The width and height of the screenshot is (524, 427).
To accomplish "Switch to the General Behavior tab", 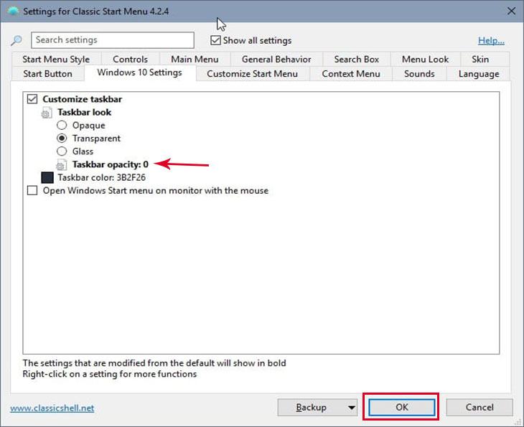I will 276,59.
